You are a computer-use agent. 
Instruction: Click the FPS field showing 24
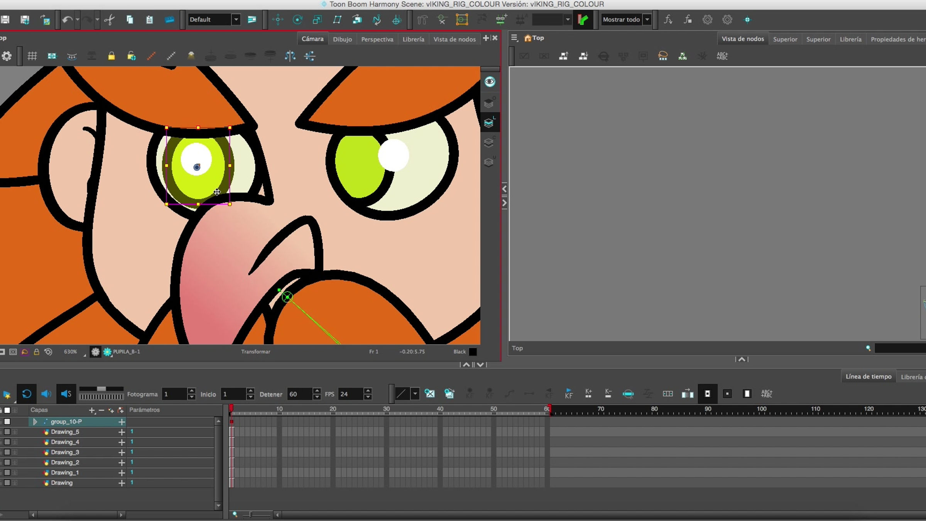350,394
